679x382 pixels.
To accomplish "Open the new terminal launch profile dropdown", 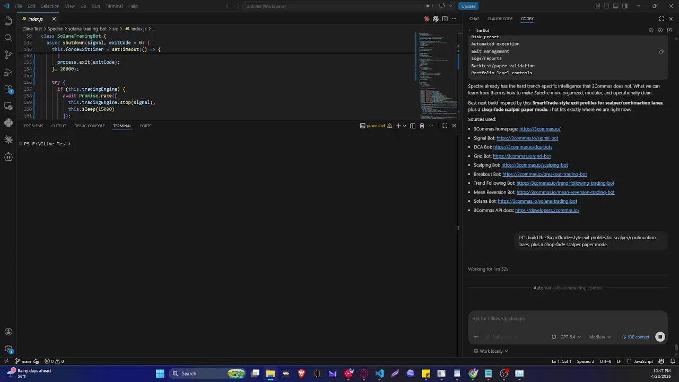I will coord(405,126).
